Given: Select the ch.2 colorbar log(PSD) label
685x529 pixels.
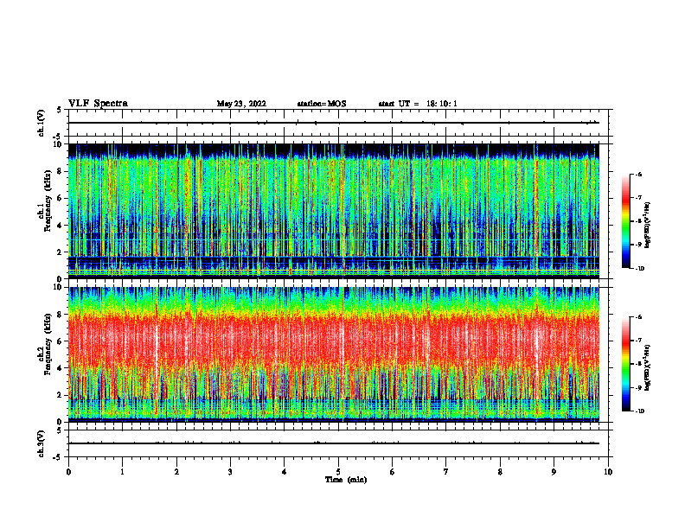Looking at the screenshot, I should [x=648, y=367].
